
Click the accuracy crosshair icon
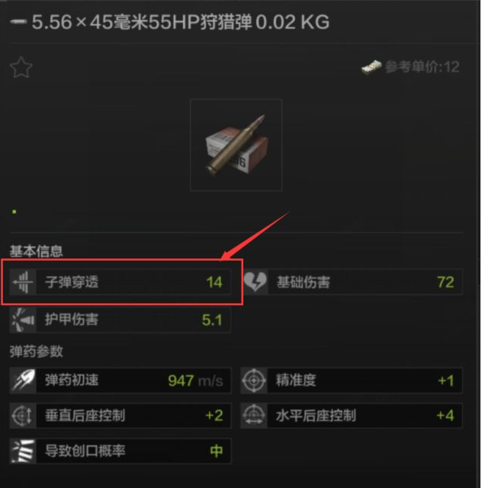[x=254, y=380]
